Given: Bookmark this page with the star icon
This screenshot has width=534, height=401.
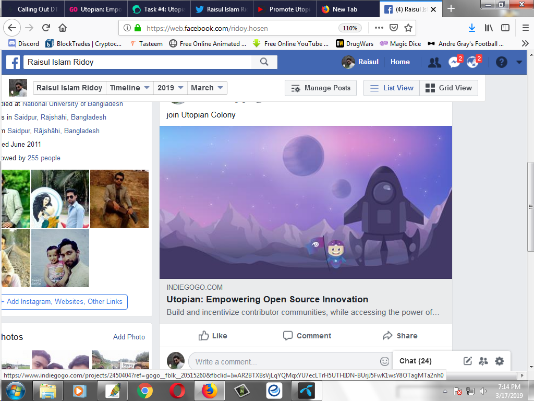Looking at the screenshot, I should 408,28.
